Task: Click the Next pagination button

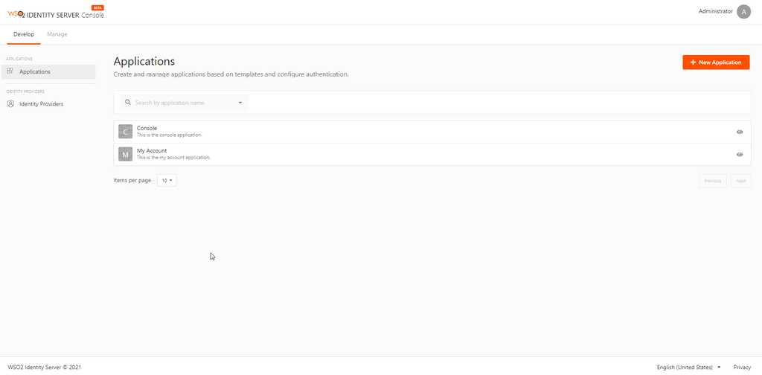Action: [x=740, y=181]
